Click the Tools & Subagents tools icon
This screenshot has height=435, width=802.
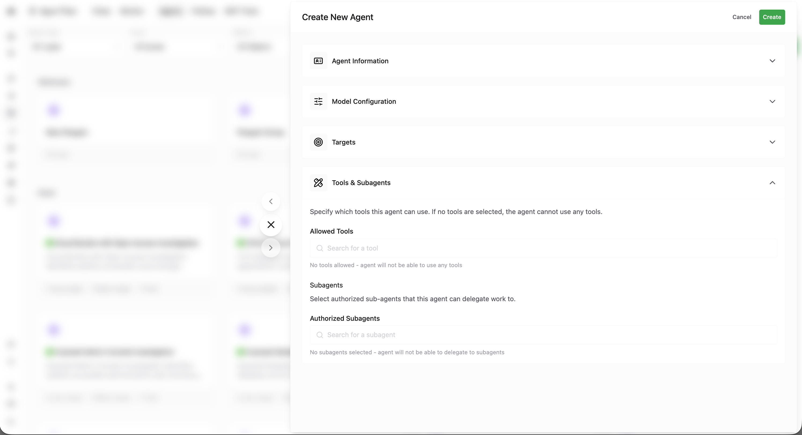318,183
